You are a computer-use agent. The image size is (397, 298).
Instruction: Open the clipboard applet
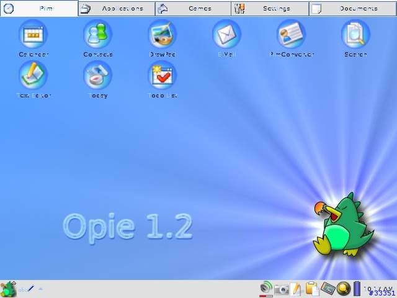point(312,288)
